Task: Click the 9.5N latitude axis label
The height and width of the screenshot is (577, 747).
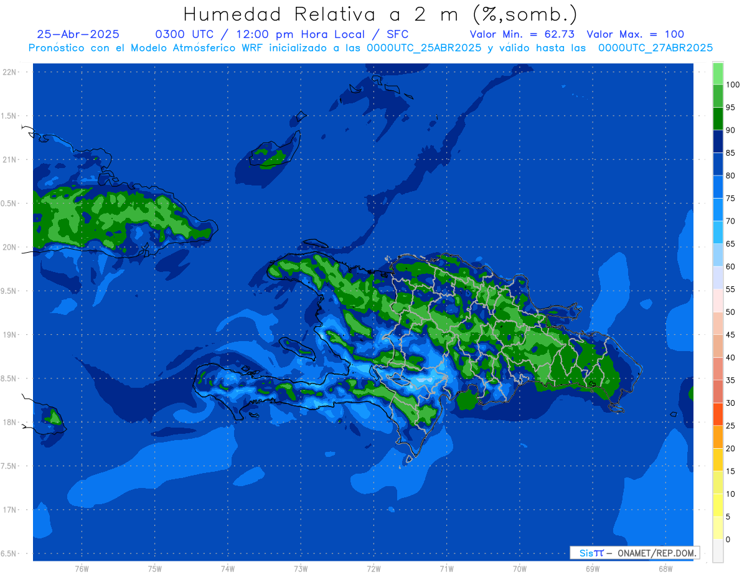Action: click(x=9, y=291)
